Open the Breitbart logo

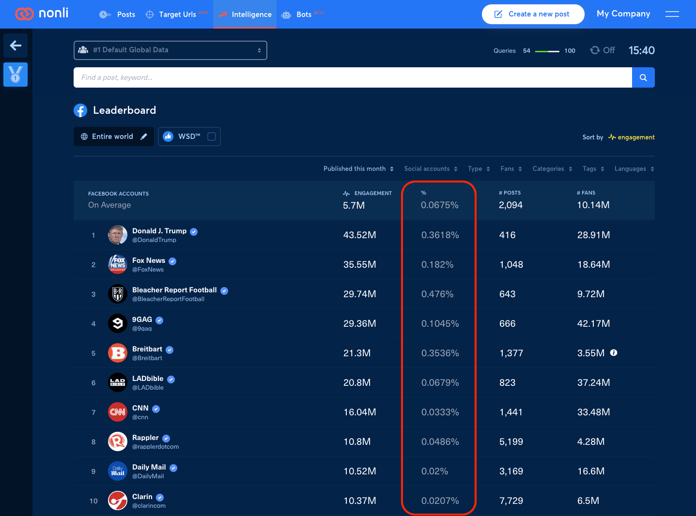pos(118,353)
